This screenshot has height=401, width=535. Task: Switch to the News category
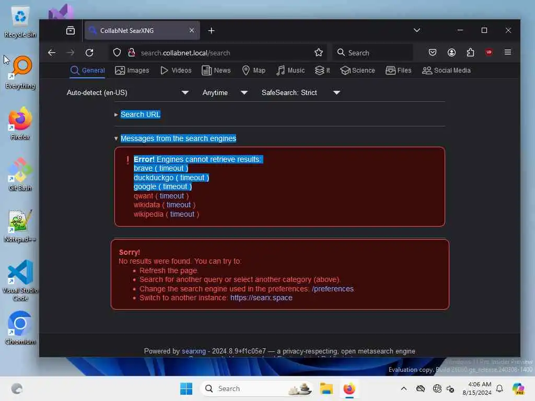216,70
